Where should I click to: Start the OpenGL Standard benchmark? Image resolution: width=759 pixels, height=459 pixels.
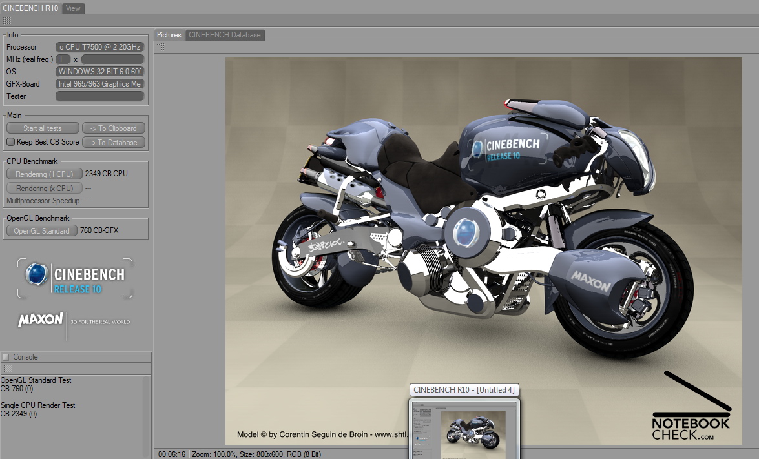[x=42, y=231]
